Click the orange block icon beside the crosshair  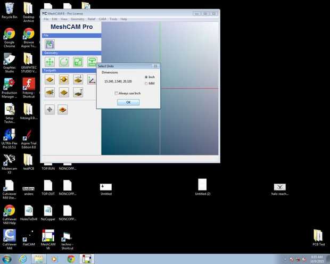coord(63,110)
